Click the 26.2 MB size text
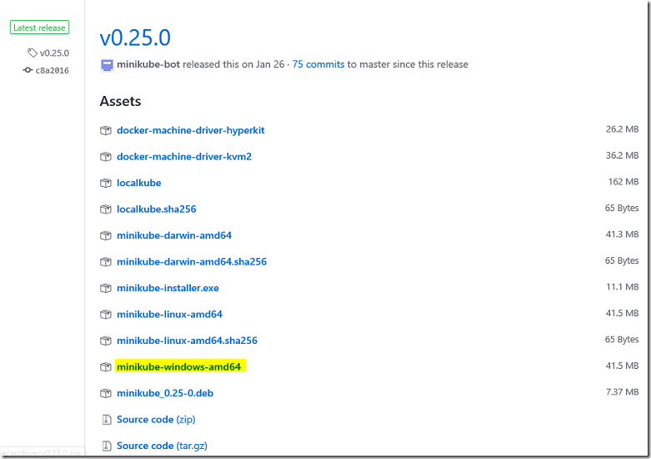651x459 pixels. tap(622, 129)
